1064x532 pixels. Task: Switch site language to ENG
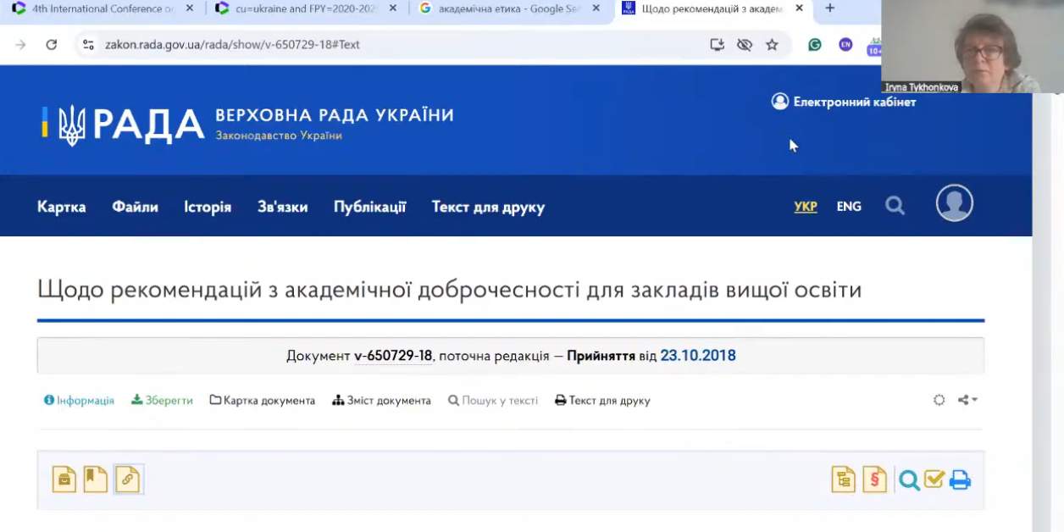pos(849,207)
